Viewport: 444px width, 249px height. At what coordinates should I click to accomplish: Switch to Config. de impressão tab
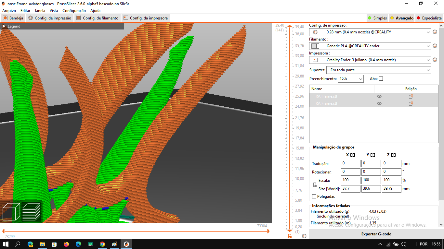pyautogui.click(x=50, y=18)
